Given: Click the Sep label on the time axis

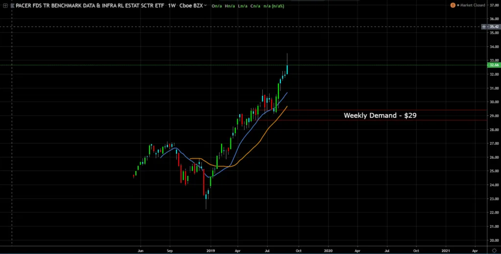Looking at the screenshot, I should coord(170,251).
